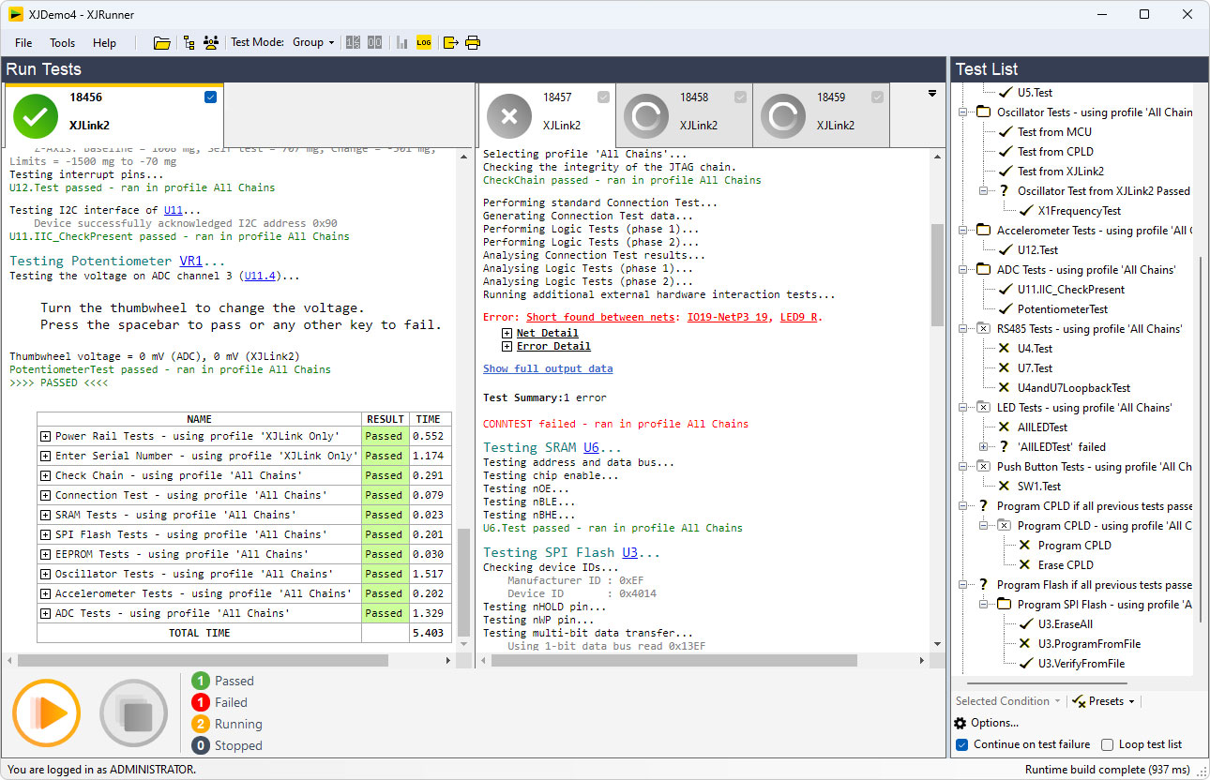Open the tab overflow arrow dropdown
The height and width of the screenshot is (780, 1210).
[931, 93]
